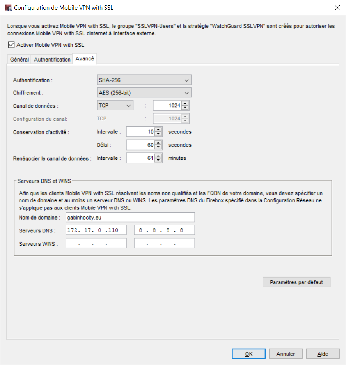The image size is (346, 365).
Task: Decrease keep-alive Intervalle seconds value
Action: [x=158, y=134]
